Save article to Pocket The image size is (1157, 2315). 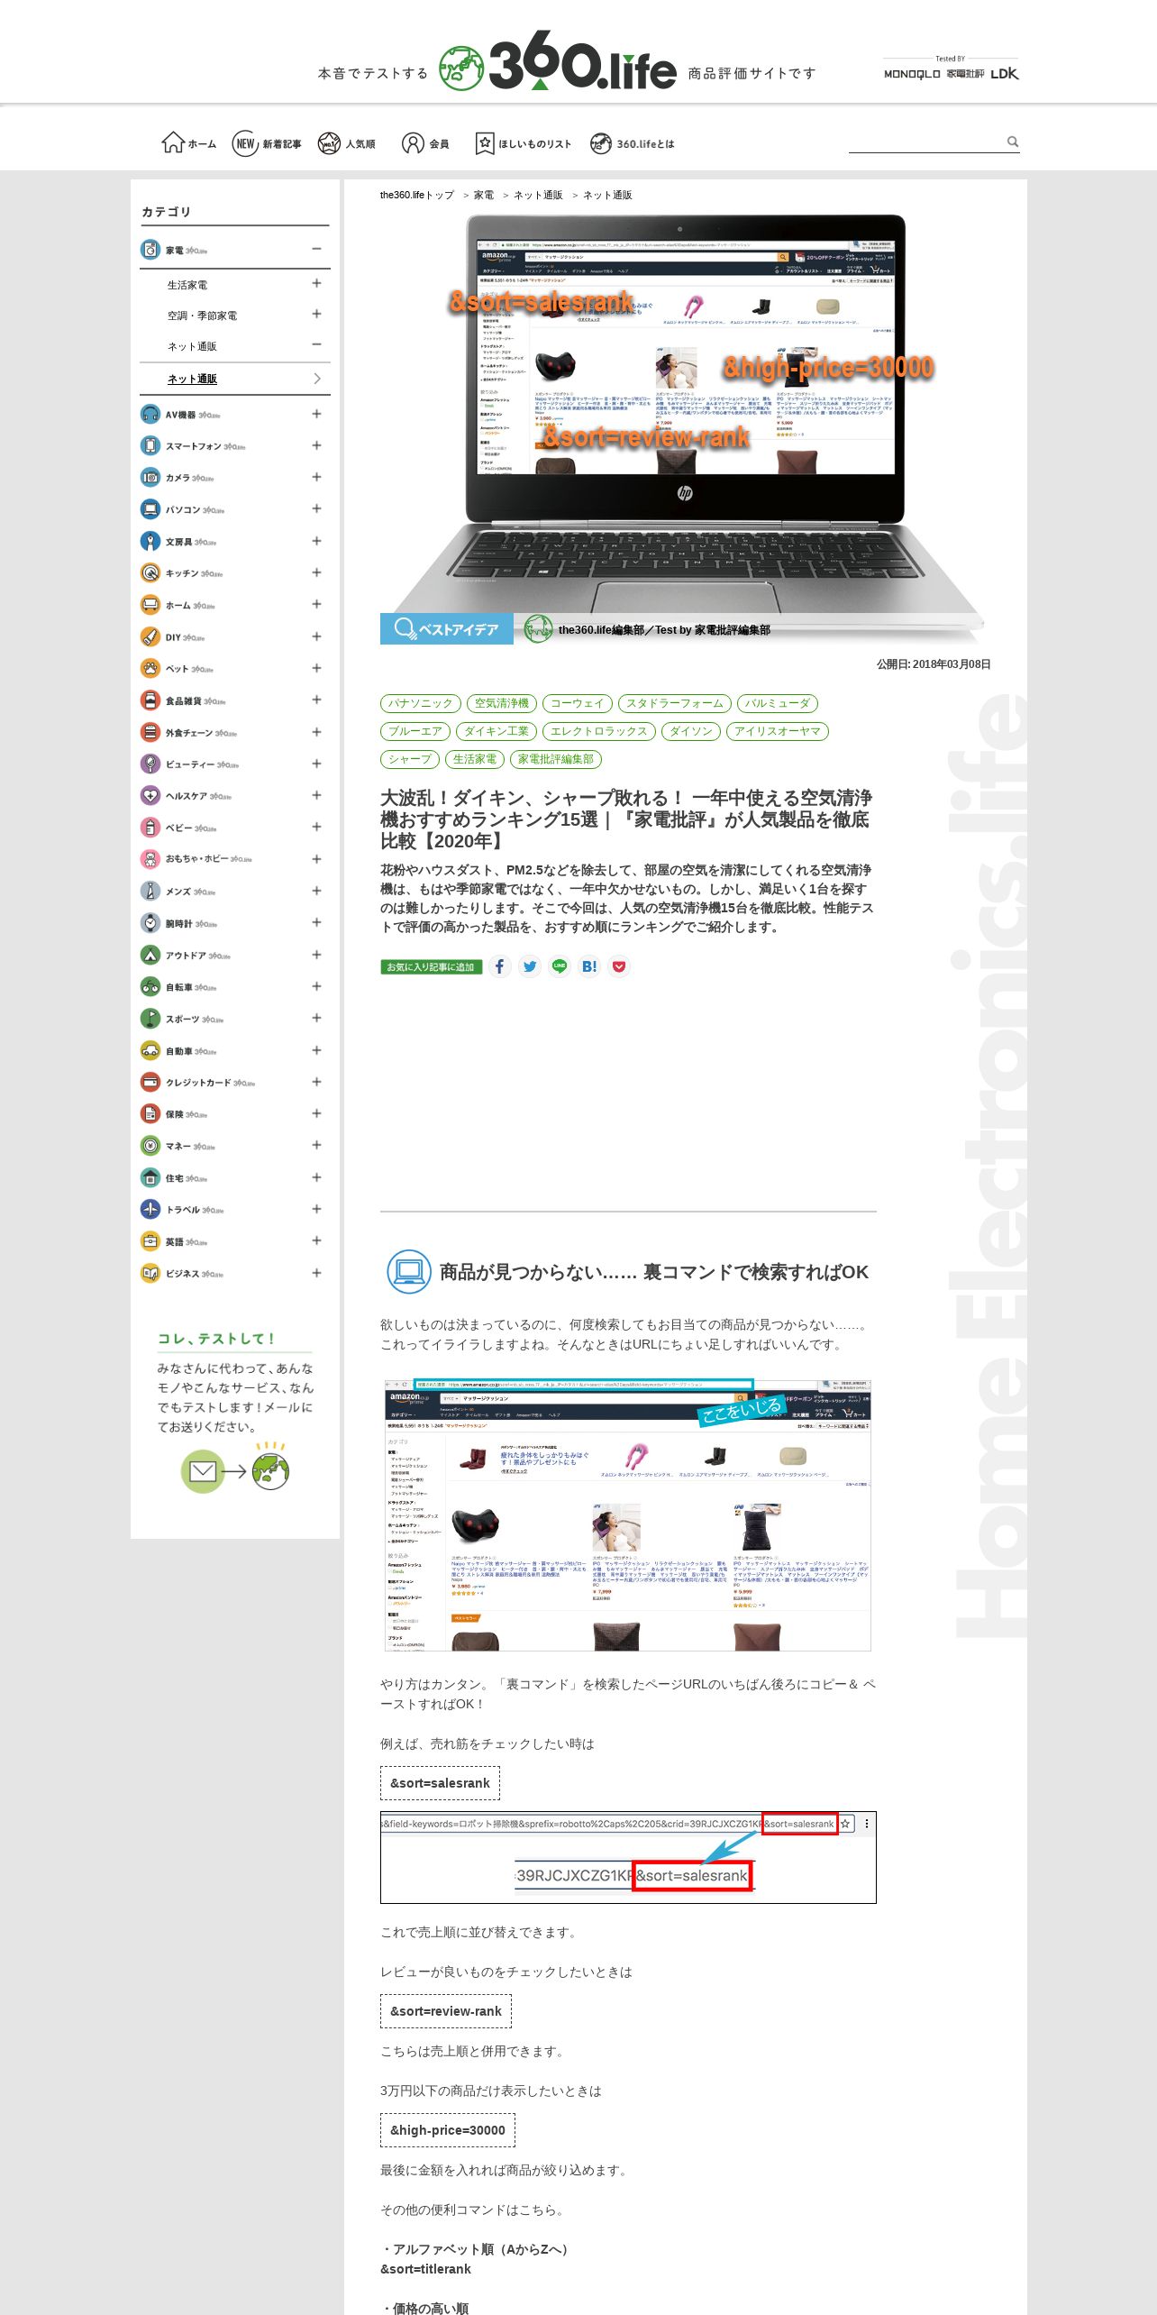[619, 966]
